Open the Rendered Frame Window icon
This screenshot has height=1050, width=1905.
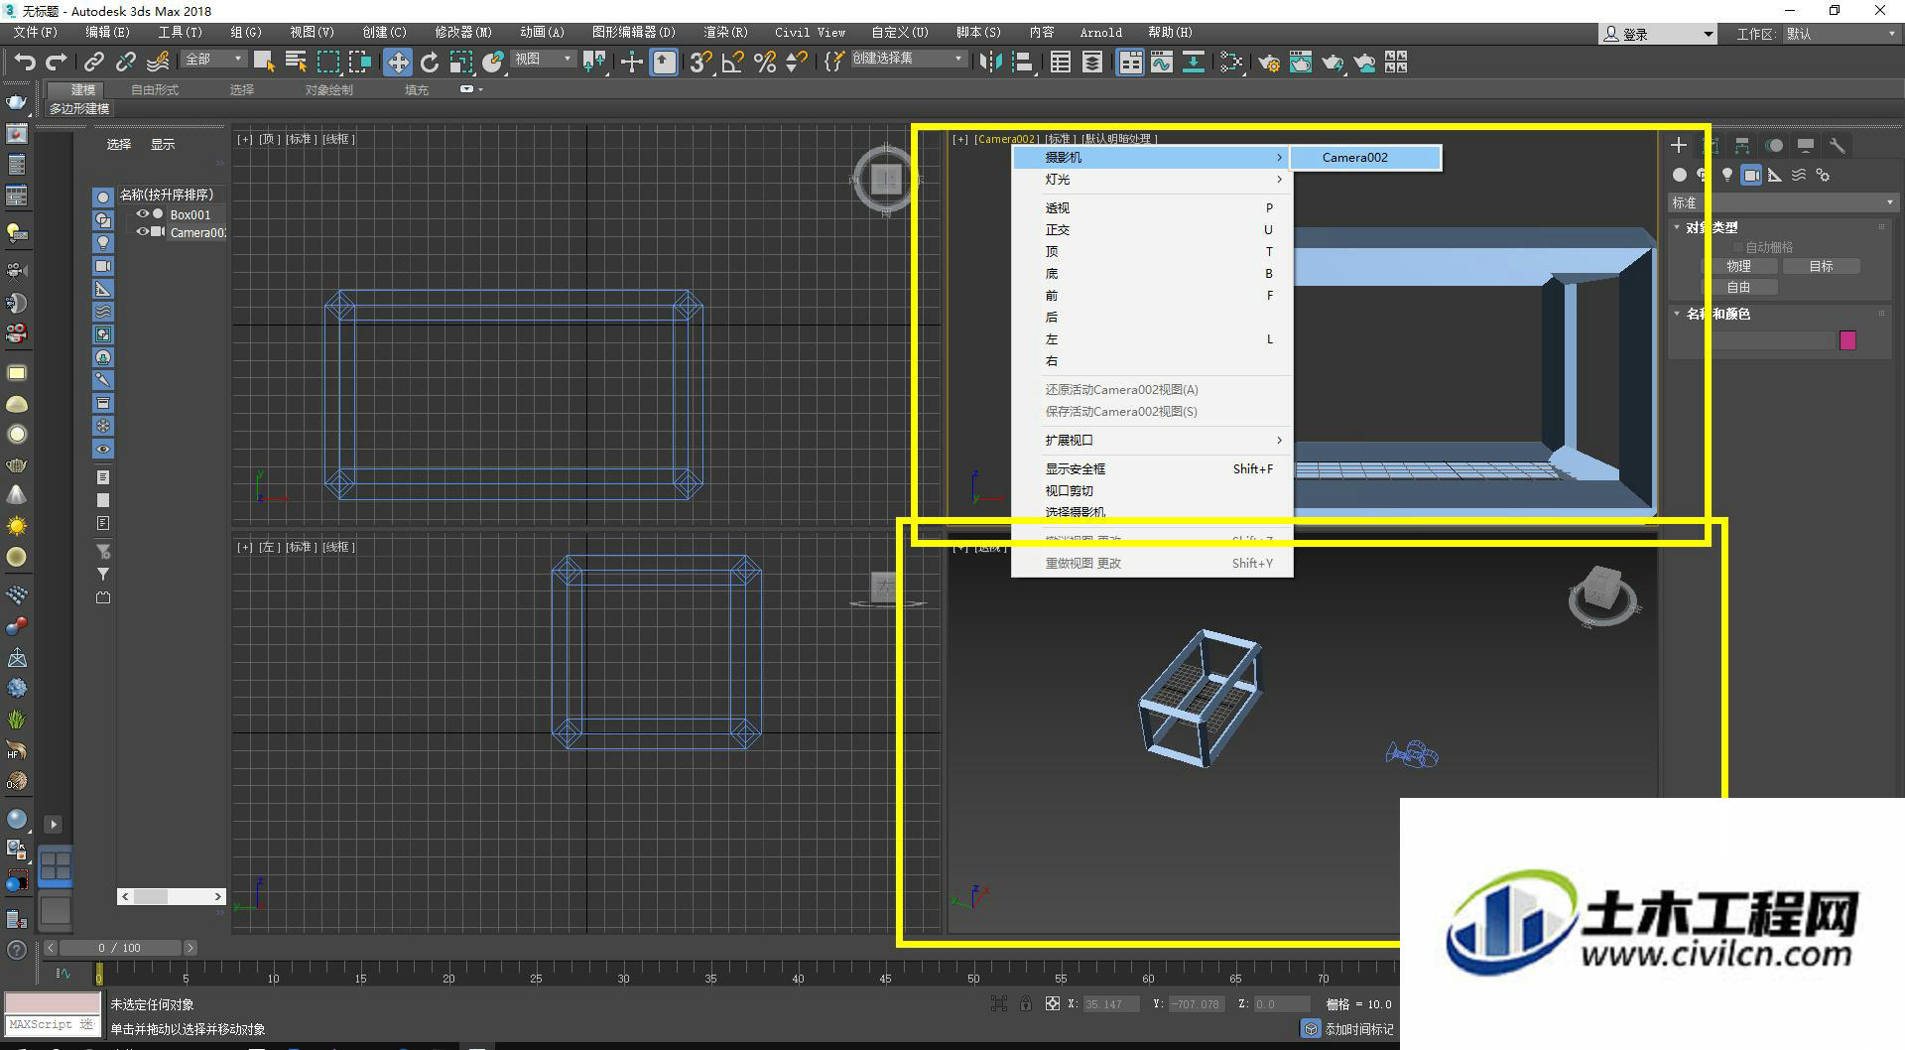coord(1301,63)
